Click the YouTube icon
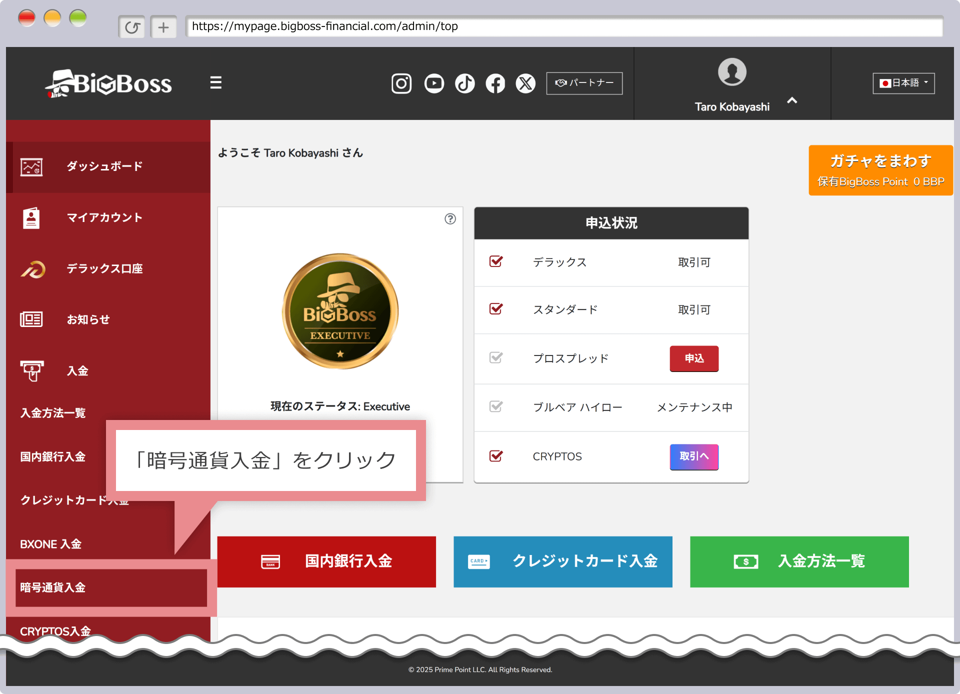Viewport: 960px width, 694px height. [x=433, y=83]
